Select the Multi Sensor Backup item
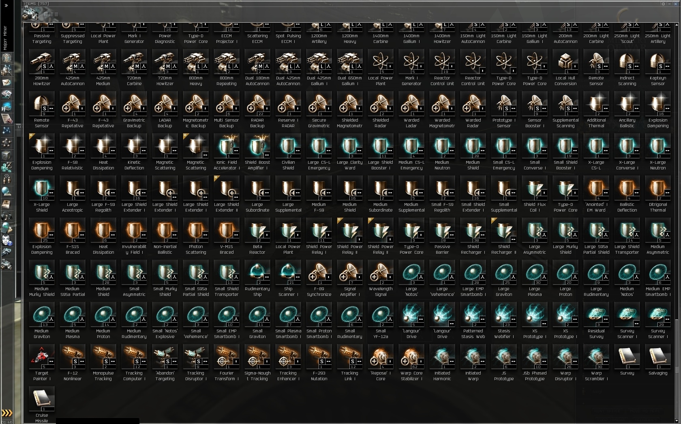The image size is (681, 424). (x=227, y=110)
